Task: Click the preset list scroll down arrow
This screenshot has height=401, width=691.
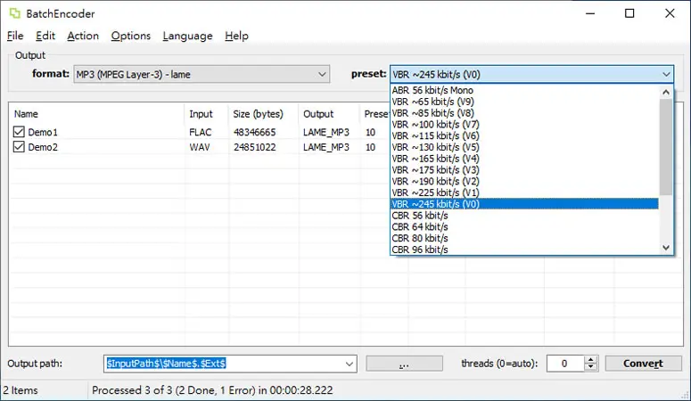Action: click(666, 248)
